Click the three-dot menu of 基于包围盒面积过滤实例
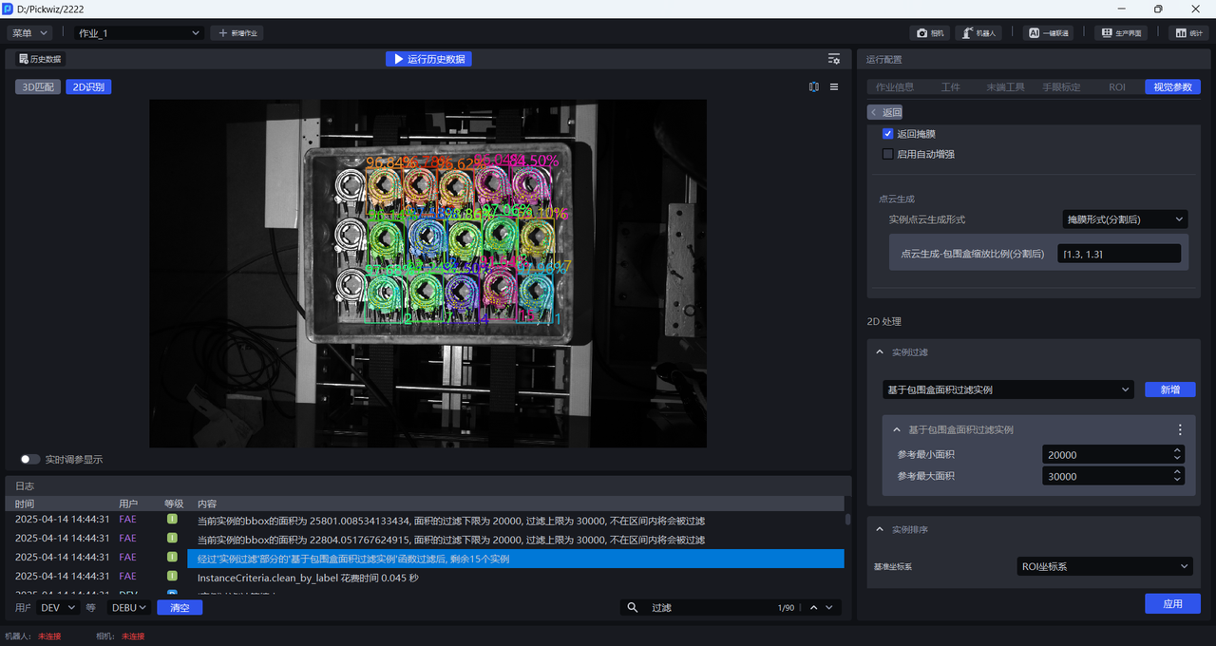 tap(1180, 429)
